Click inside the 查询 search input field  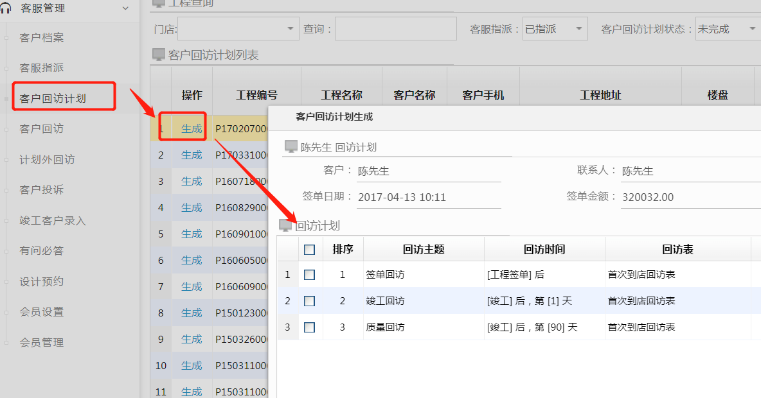point(395,28)
